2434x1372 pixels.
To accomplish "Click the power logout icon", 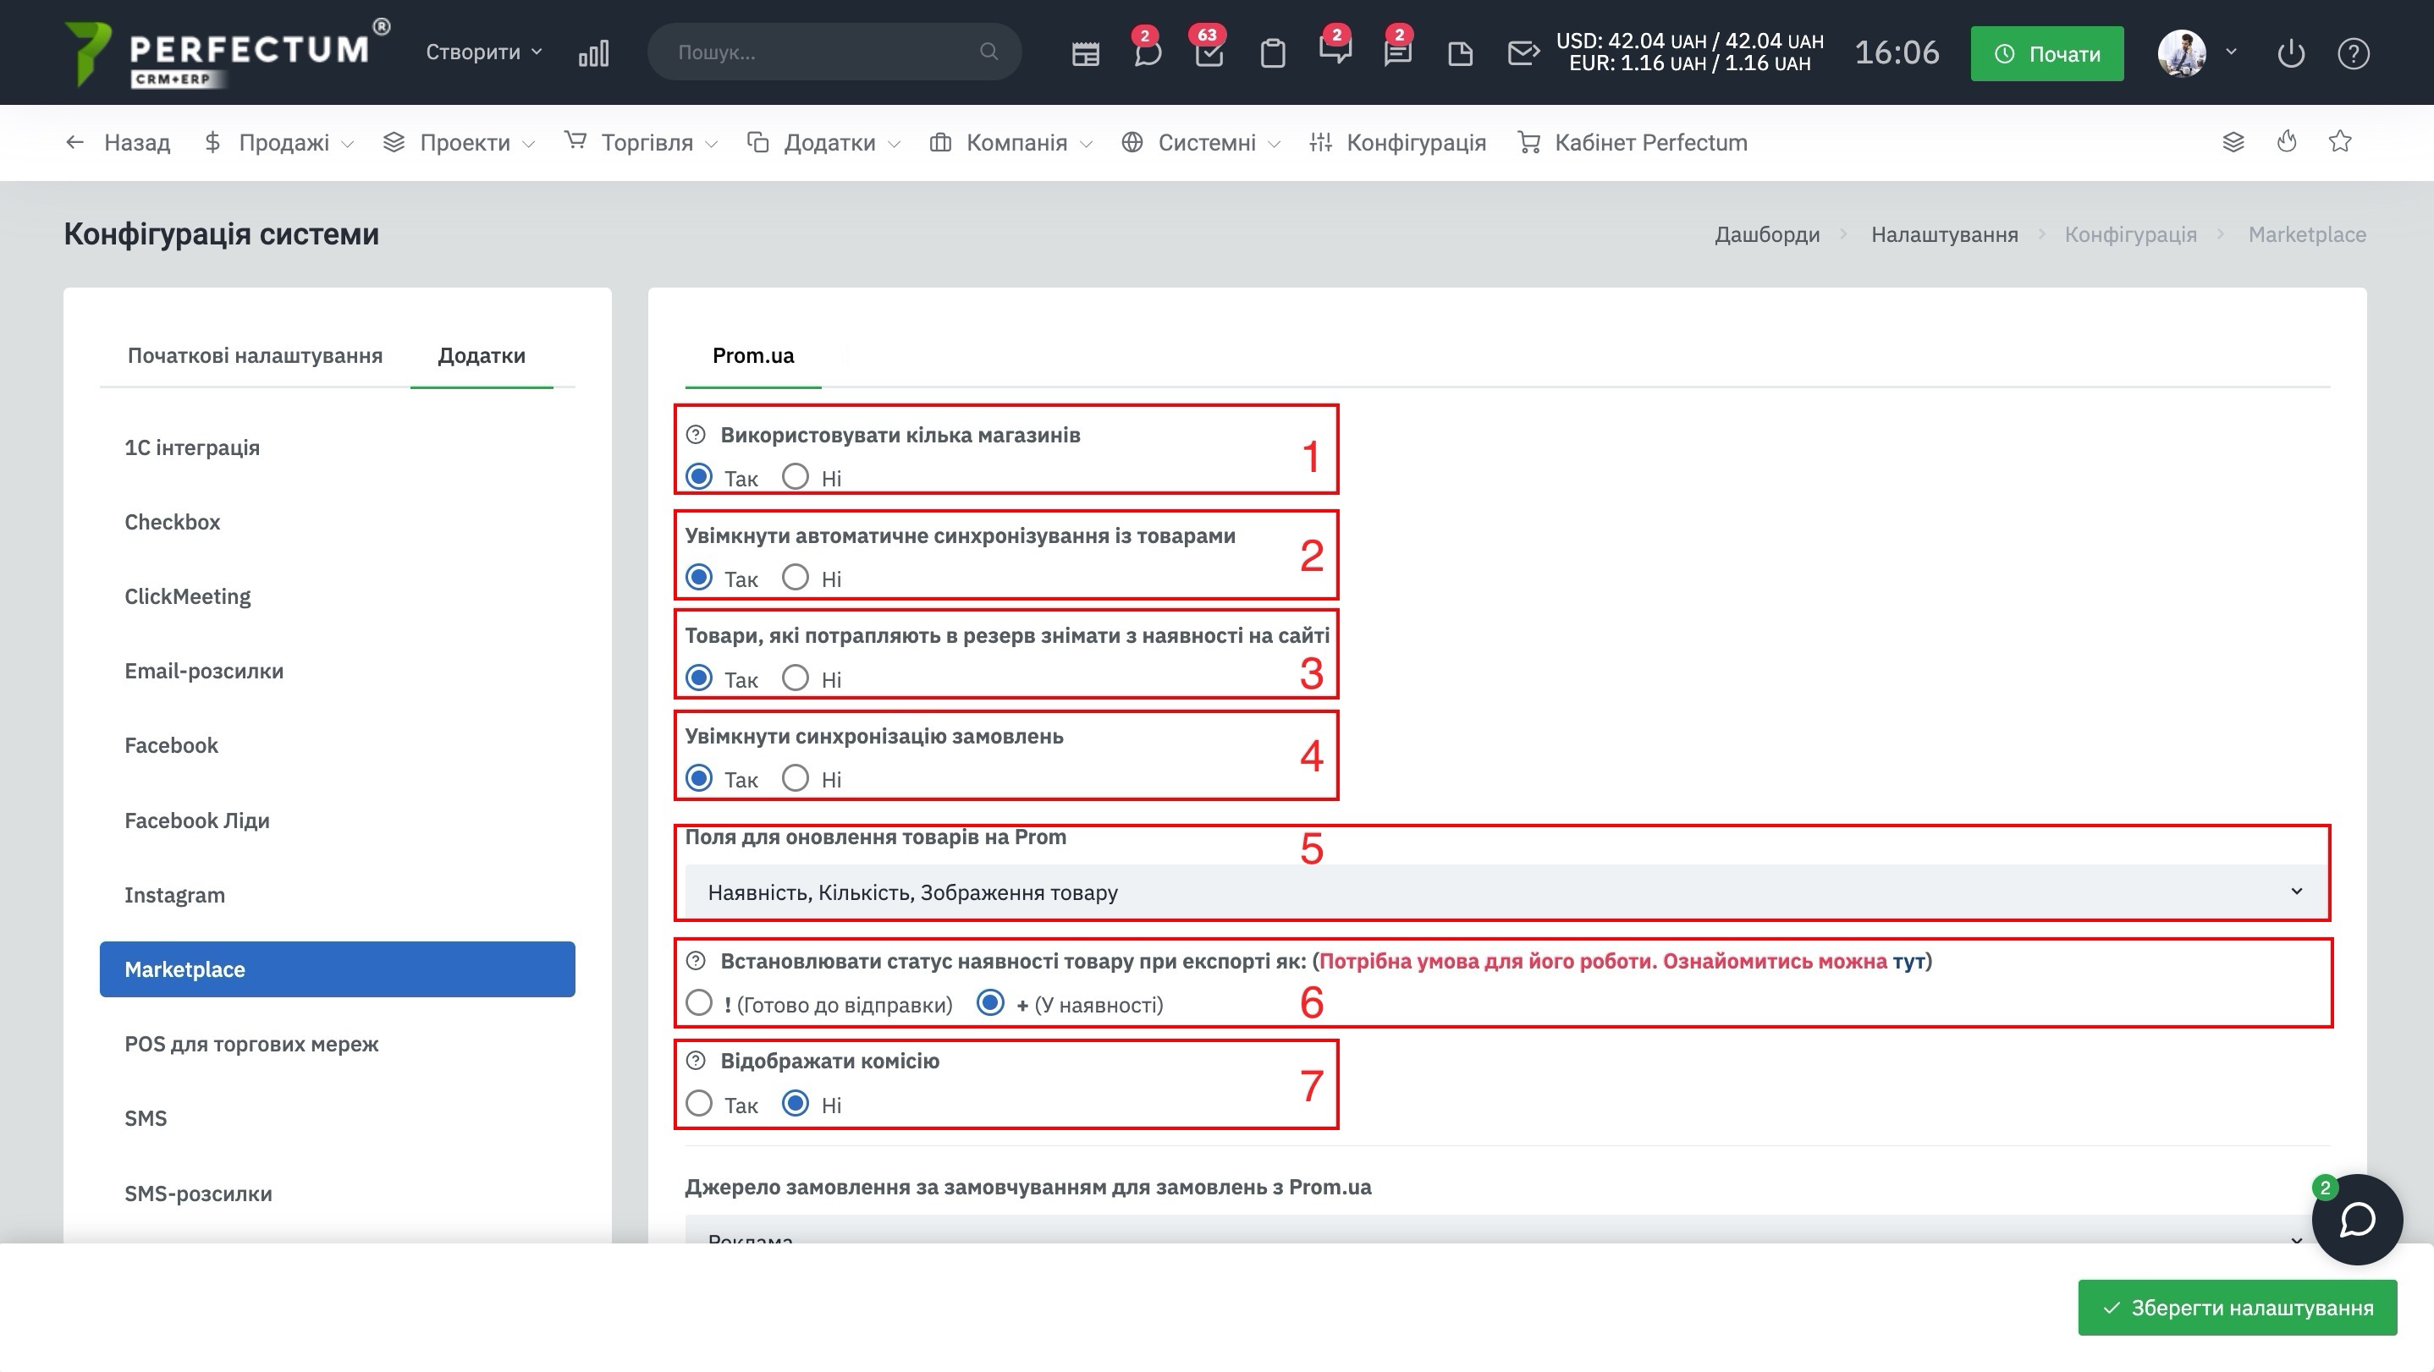I will coord(2290,54).
